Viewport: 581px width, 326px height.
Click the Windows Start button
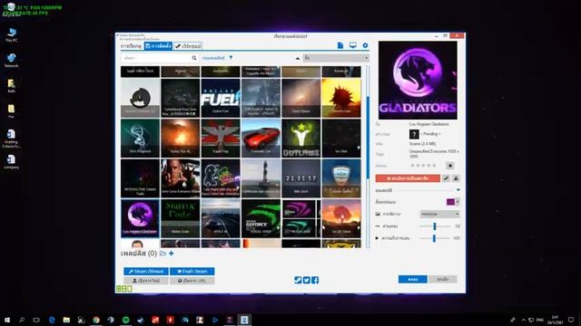(7, 320)
